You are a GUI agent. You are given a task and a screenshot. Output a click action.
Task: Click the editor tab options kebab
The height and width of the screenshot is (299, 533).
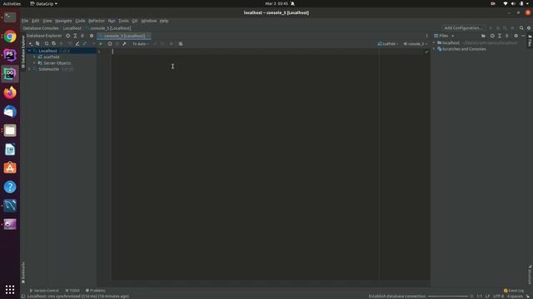(427, 36)
